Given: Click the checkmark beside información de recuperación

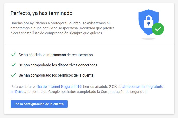Looking at the screenshot, I should [x=14, y=55].
